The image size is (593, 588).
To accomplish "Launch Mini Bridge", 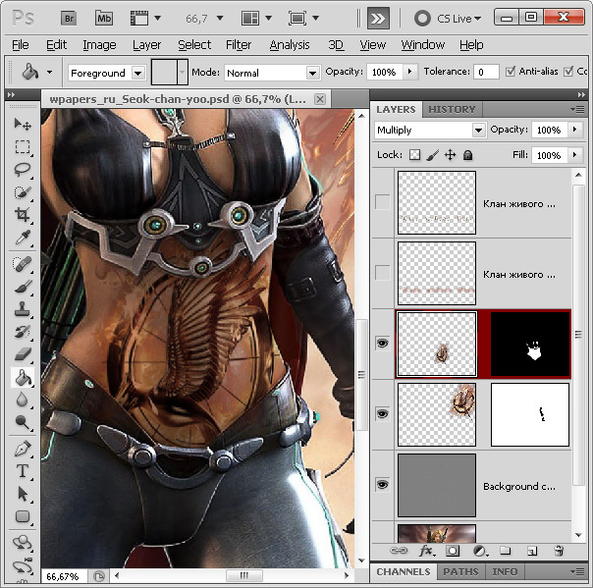I will click(x=104, y=18).
